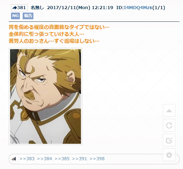The height and width of the screenshot is (169, 183).
Task: Click the last orange line 苦労人のおっさん
Action: pyautogui.click(x=54, y=41)
